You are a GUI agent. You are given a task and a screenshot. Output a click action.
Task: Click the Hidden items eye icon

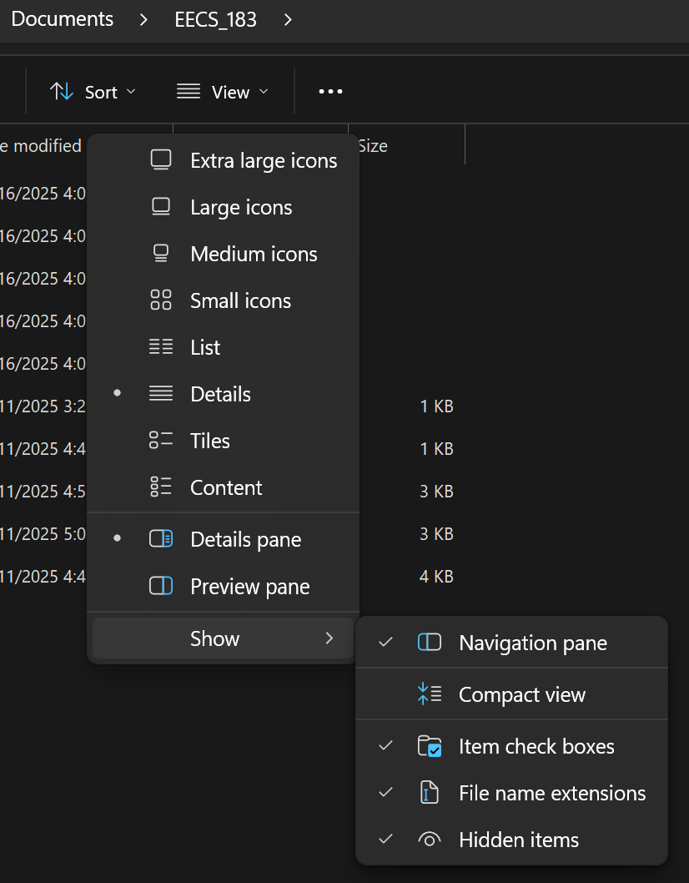pyautogui.click(x=430, y=840)
